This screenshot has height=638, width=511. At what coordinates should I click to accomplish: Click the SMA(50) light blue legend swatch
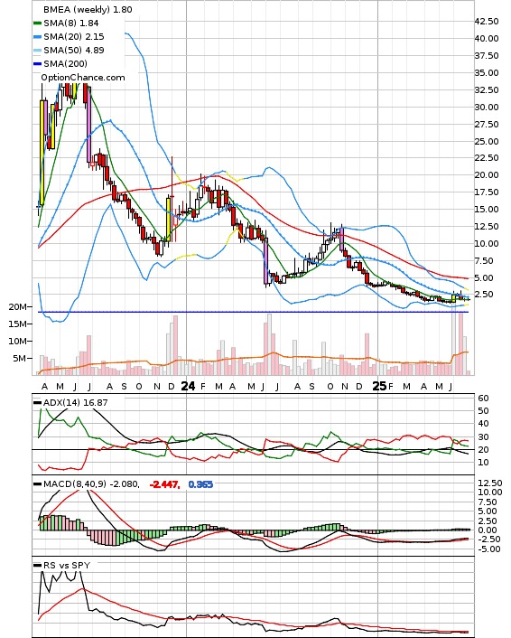(x=37, y=51)
